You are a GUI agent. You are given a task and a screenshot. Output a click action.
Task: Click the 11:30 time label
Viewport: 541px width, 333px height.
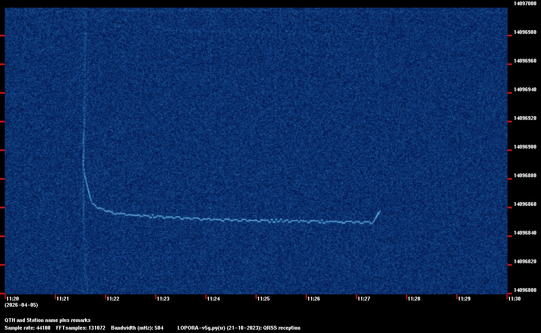click(x=514, y=299)
